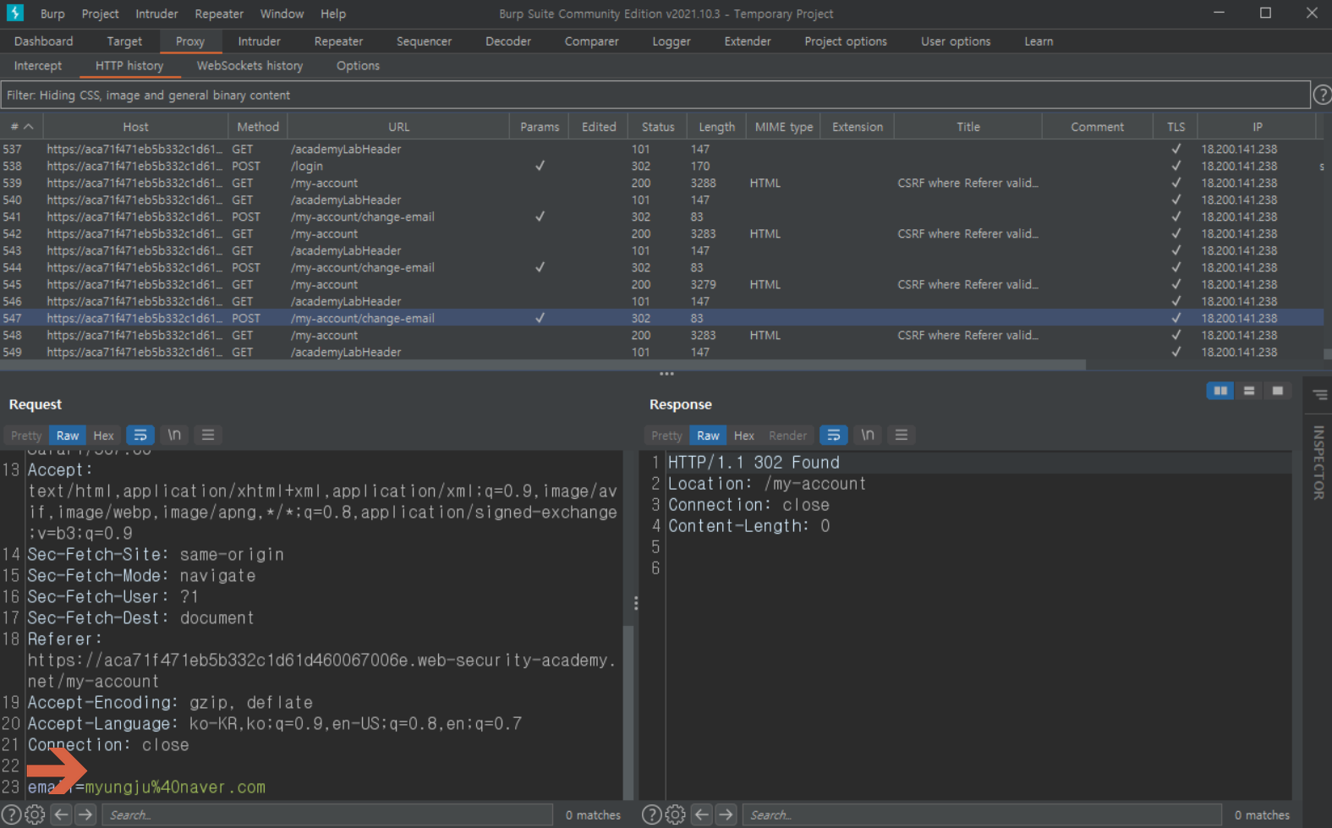Sort history by MIME type column header
Screen dimensions: 1332x828
click(x=783, y=127)
